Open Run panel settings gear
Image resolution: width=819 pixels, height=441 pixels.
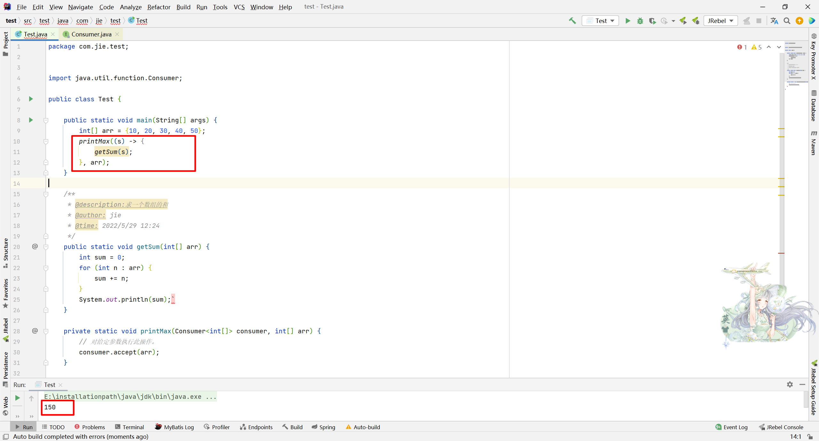[790, 384]
